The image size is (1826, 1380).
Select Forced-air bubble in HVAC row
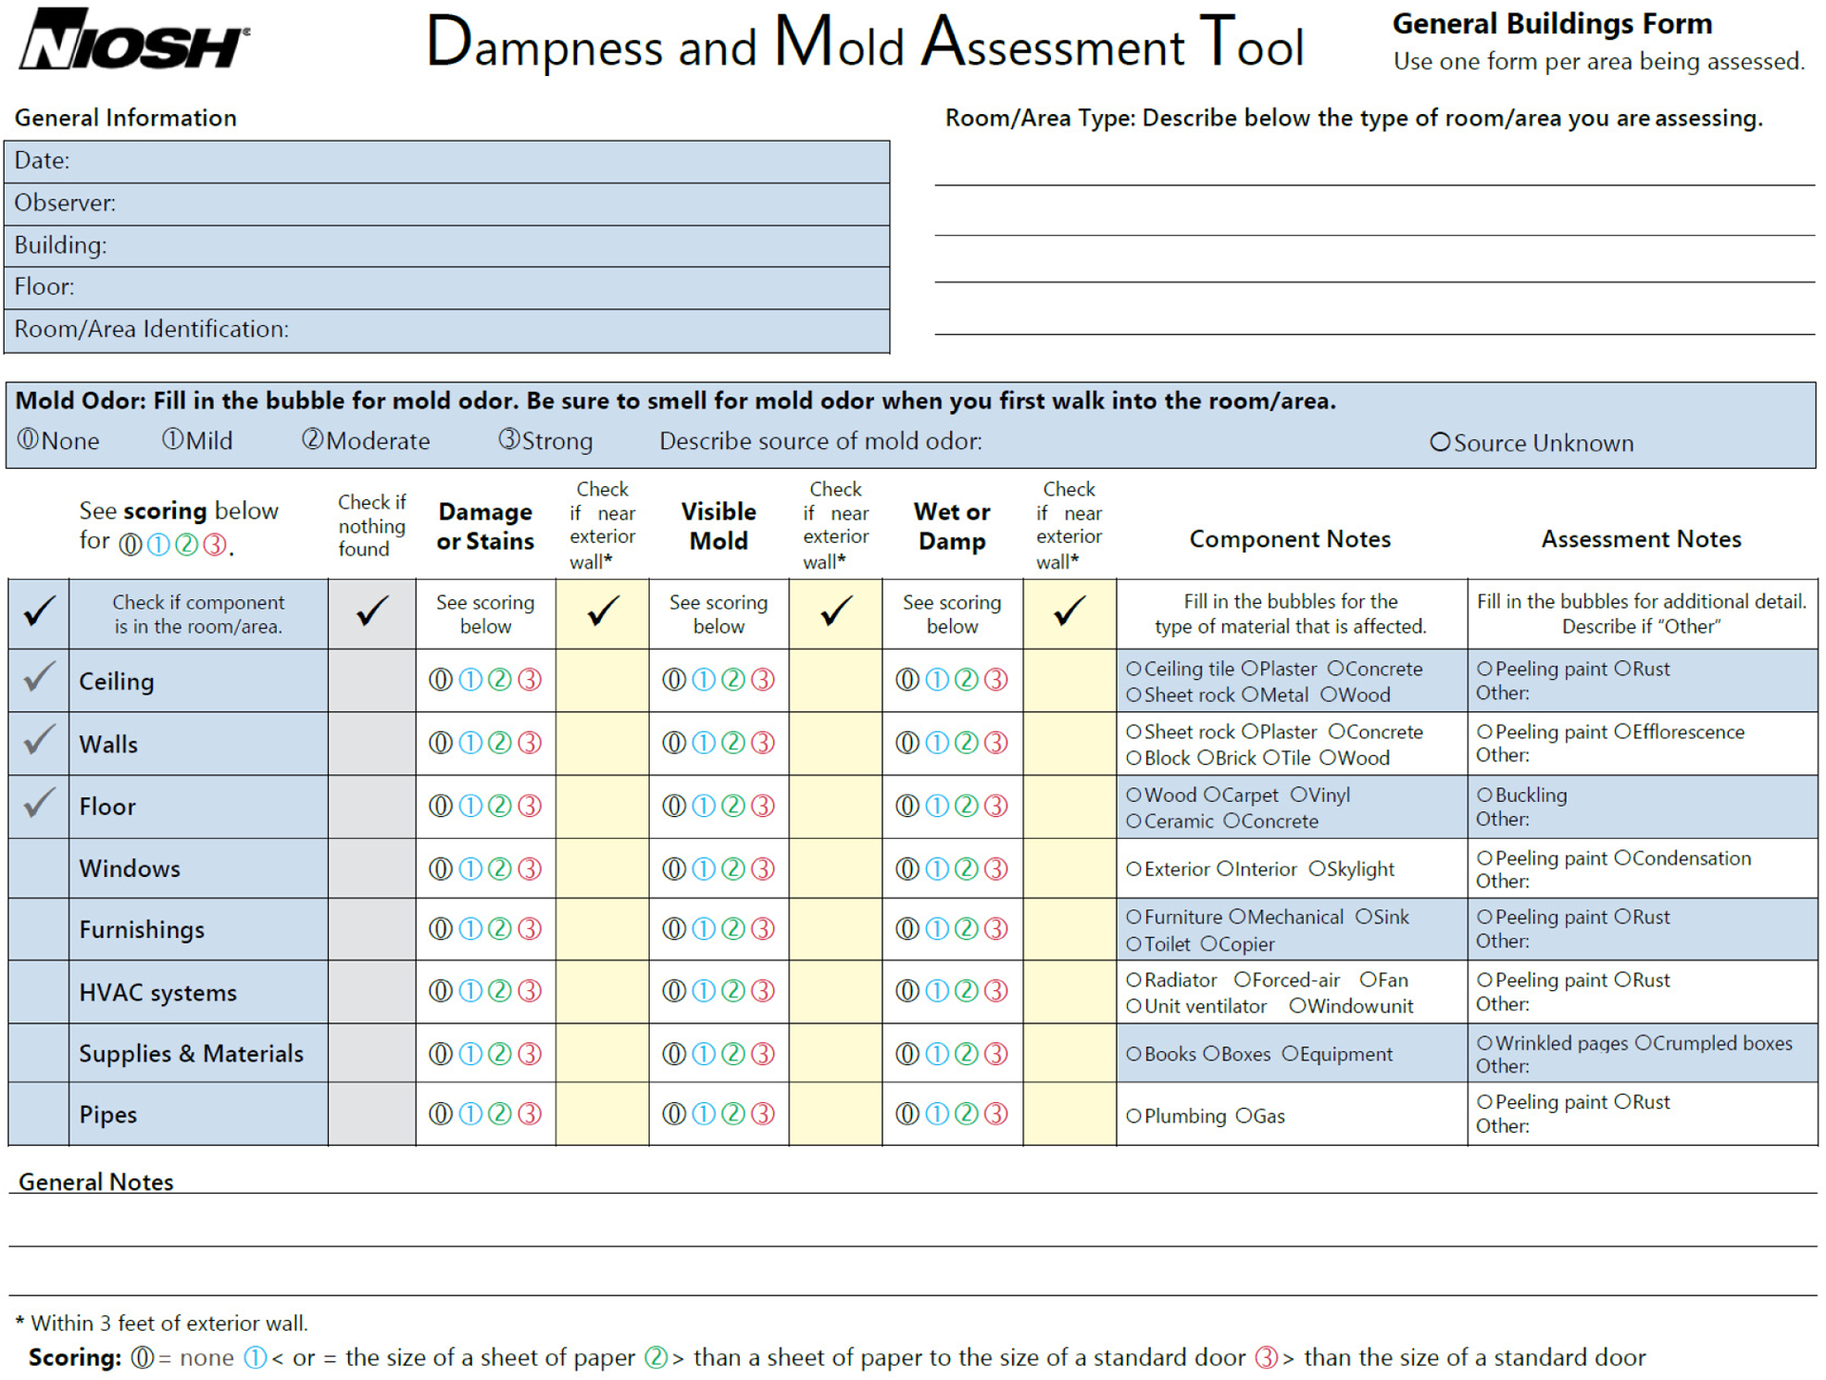1242,980
